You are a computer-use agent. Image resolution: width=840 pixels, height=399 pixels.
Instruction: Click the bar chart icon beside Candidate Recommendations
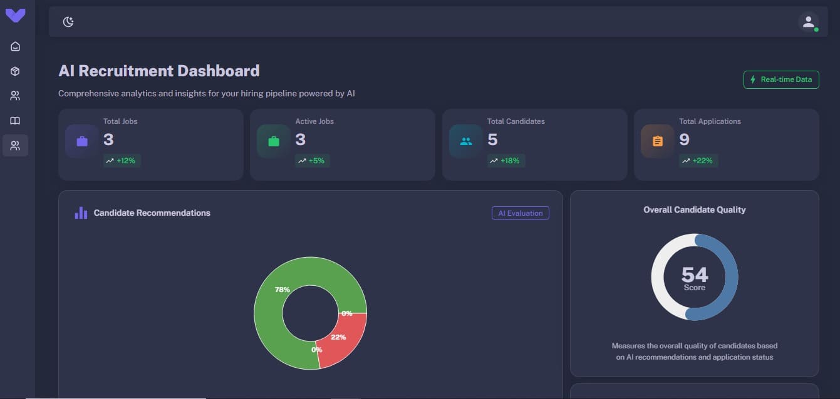[x=80, y=213]
